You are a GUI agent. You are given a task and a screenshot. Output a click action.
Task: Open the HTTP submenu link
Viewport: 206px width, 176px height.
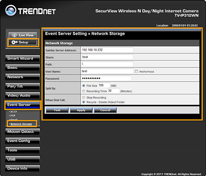click(14, 112)
